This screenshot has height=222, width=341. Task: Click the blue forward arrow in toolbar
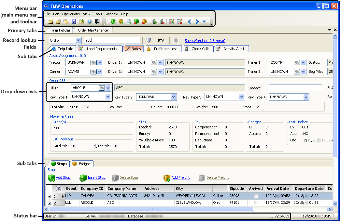point(197,22)
